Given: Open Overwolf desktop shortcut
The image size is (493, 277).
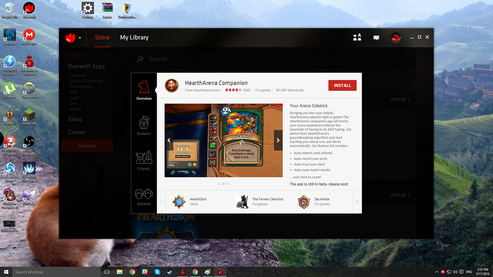Looking at the screenshot, I should [x=29, y=10].
